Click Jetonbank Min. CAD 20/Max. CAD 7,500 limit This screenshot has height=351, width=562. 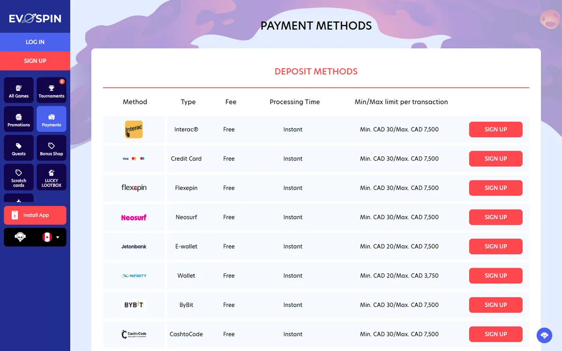399,247
